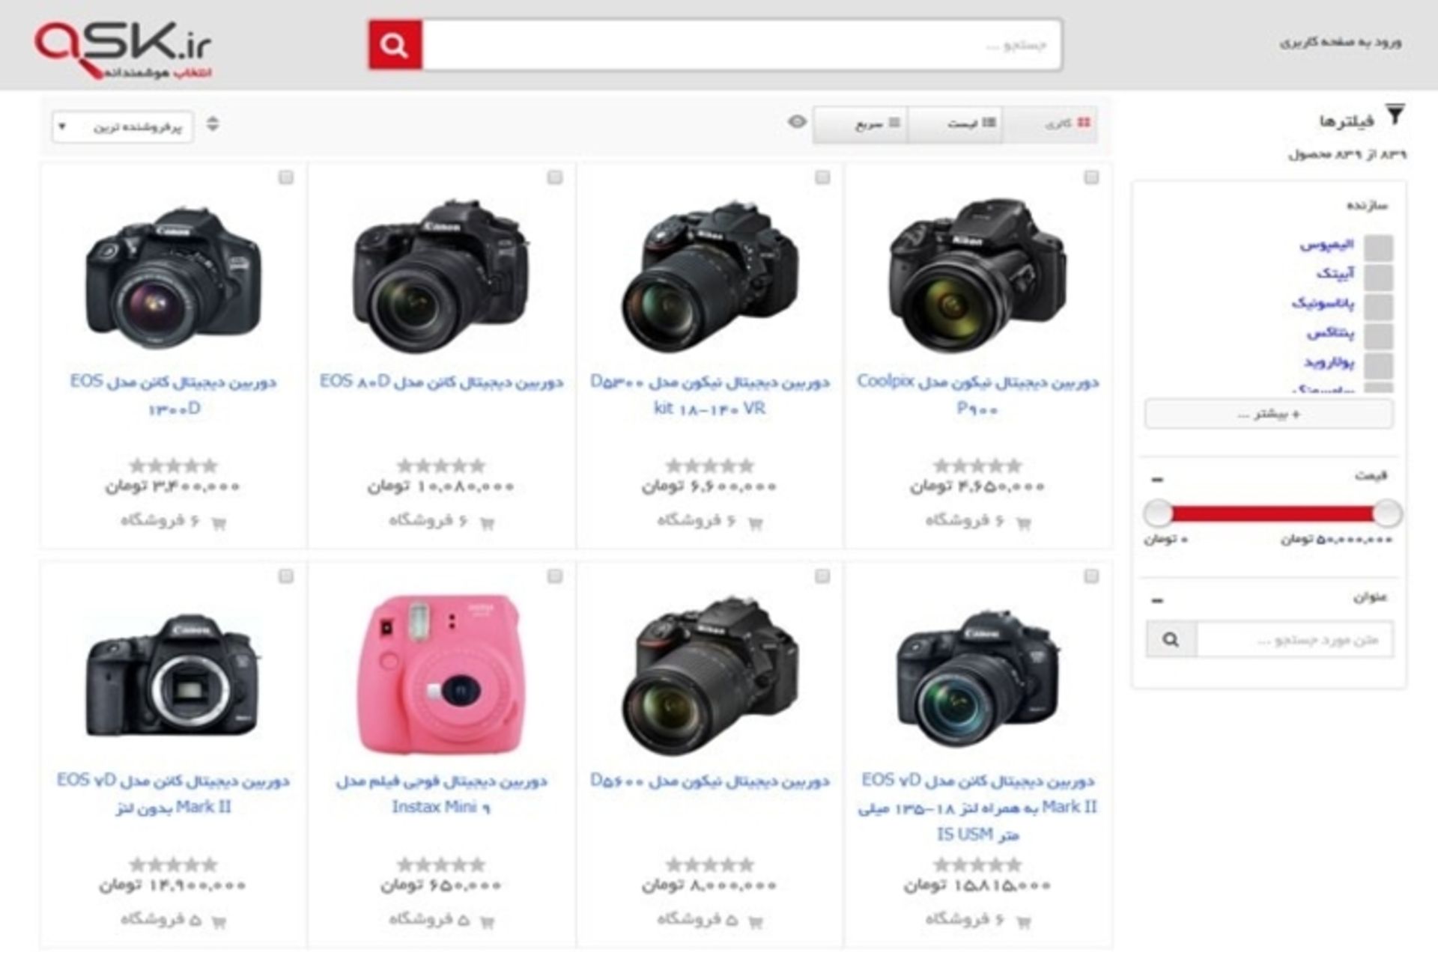1438x958 pixels.
Task: Tick compare checkbox on Canon EOS 1300D card
Action: click(x=286, y=177)
